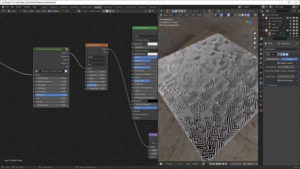This screenshot has width=300, height=169.
Task: Toggle fake user shield on node material
Action: [107, 11]
